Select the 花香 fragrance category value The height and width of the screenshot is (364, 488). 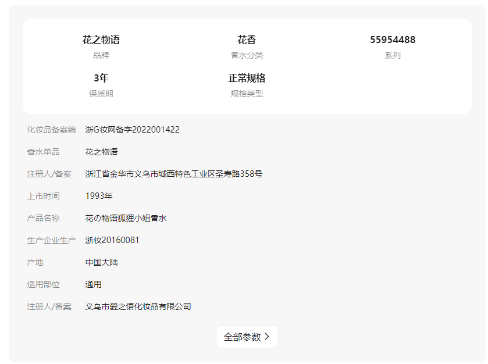(x=247, y=40)
